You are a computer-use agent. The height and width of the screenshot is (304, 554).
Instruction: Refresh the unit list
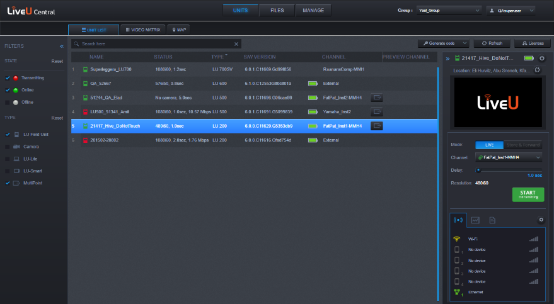coord(492,43)
